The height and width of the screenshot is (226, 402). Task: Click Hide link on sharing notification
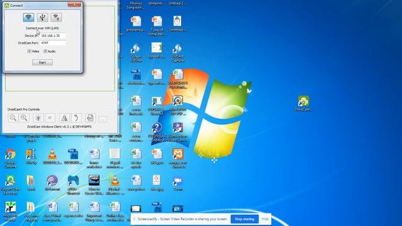click(265, 219)
